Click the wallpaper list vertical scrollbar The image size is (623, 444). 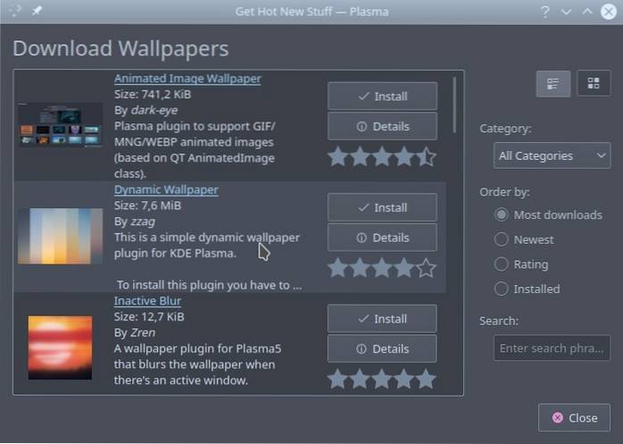[x=455, y=98]
